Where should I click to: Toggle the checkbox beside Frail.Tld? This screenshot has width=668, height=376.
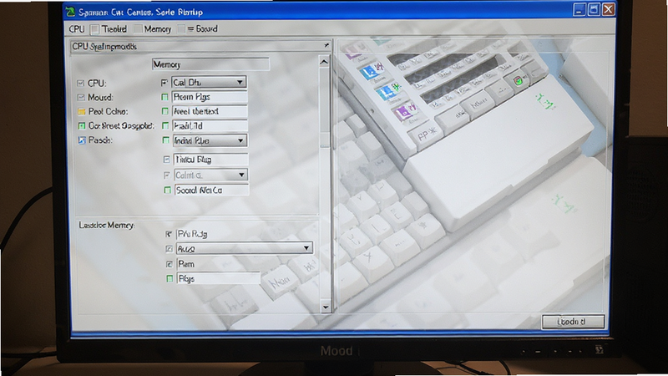[x=165, y=126]
